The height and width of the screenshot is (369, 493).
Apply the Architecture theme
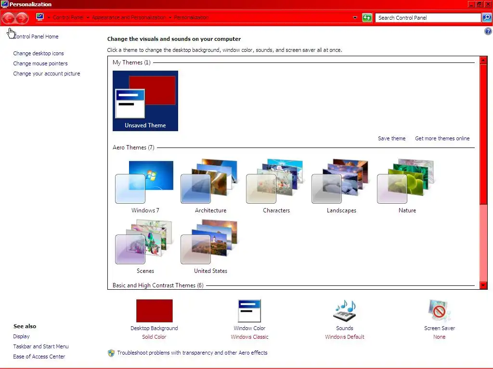tap(211, 186)
